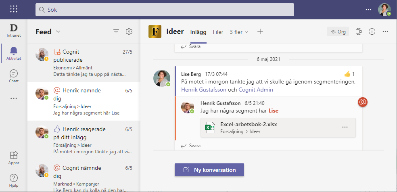
Task: Open the feed filter icon
Action: 116,31
